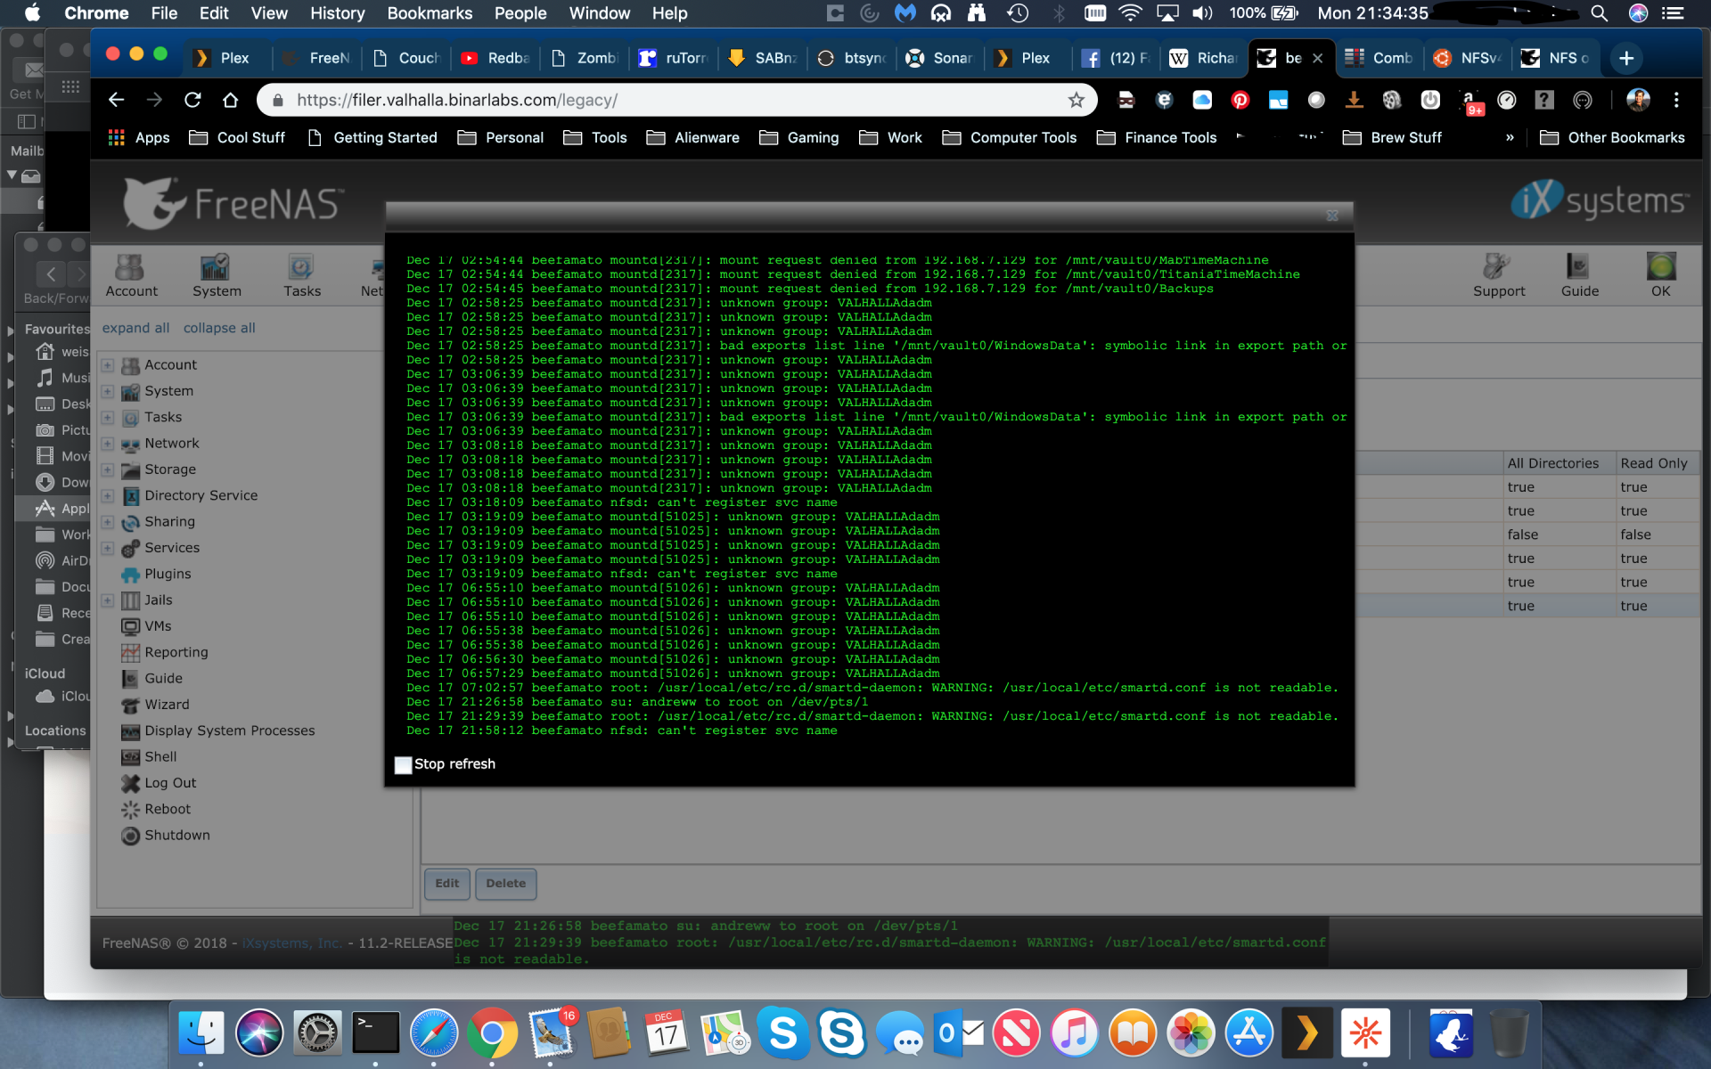
Task: Expand the Network tree node
Action: point(107,444)
